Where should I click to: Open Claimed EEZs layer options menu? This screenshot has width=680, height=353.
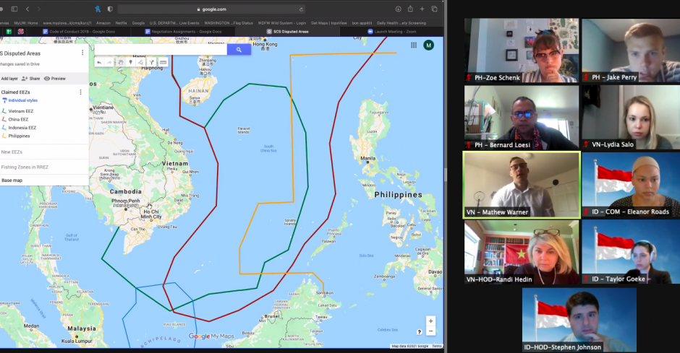click(80, 92)
